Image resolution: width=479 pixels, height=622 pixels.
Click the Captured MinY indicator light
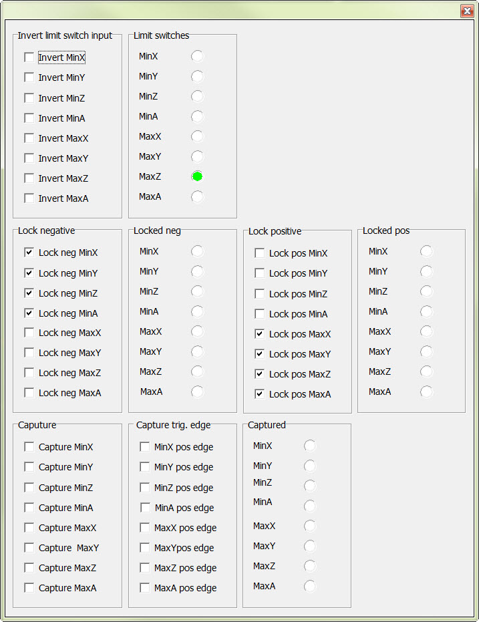pyautogui.click(x=310, y=466)
